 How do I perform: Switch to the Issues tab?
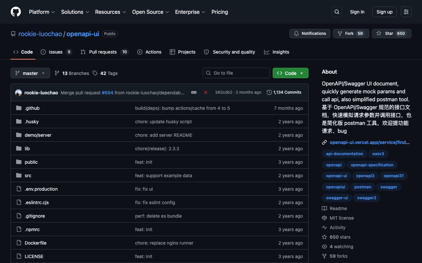pyautogui.click(x=56, y=52)
